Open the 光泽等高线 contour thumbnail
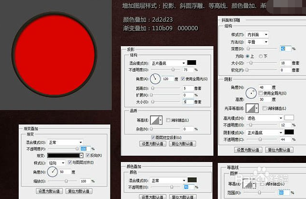The image size is (306, 199). click(250, 108)
